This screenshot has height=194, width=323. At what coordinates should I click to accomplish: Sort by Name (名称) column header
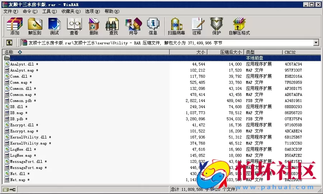86,52
